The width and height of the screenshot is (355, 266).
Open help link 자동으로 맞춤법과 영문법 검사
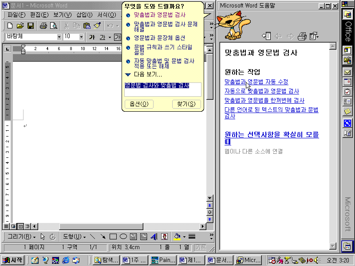pos(262,91)
